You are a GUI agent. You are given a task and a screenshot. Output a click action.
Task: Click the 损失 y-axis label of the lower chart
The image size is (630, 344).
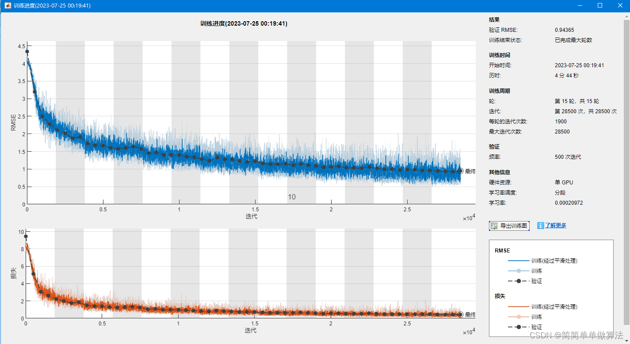14,273
